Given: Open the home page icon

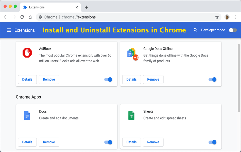Looking at the screenshot, I should click(x=30, y=17).
